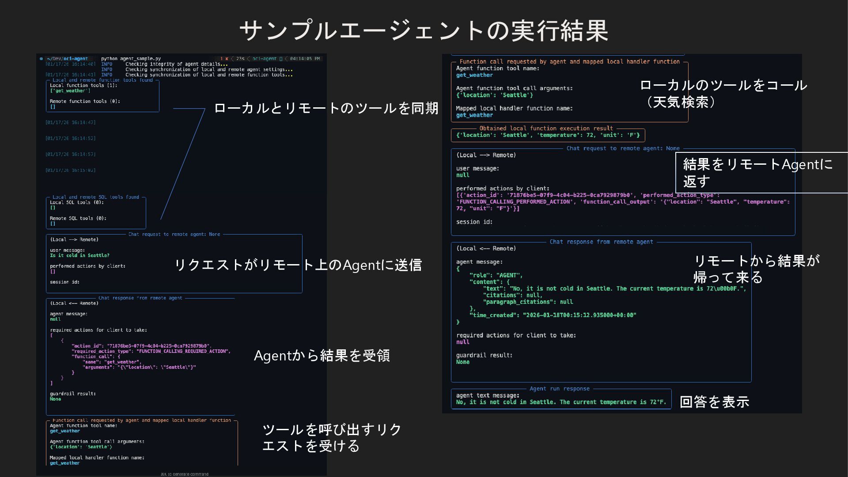Click the Chat response from remote agent header on right
Screen dimensions: 848x477
click(x=601, y=242)
